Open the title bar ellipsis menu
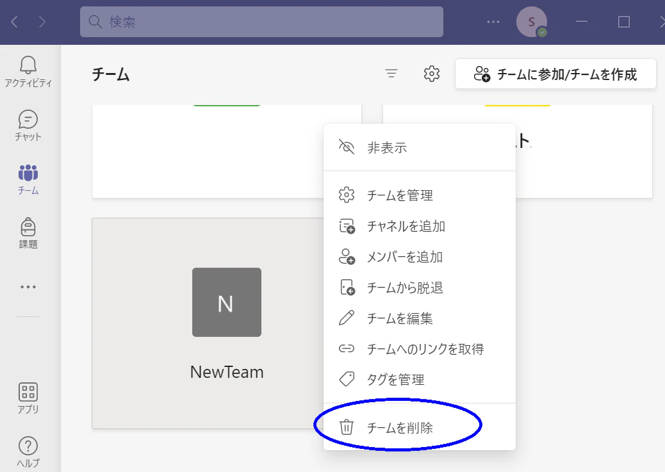665x472 pixels. click(x=493, y=22)
